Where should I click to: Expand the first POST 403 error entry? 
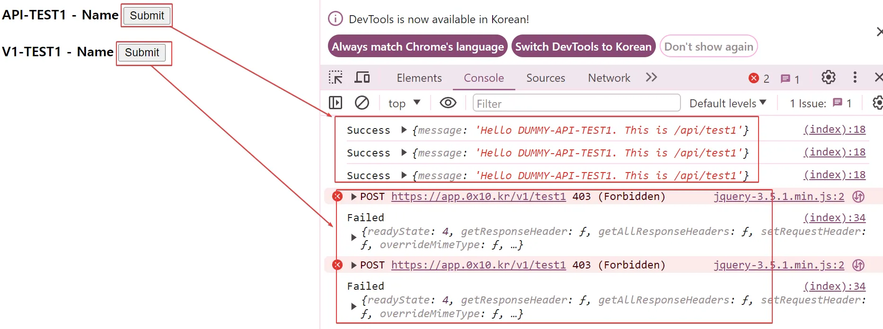tap(353, 197)
